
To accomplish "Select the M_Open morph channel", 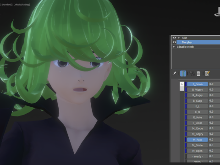I will tap(198, 151).
